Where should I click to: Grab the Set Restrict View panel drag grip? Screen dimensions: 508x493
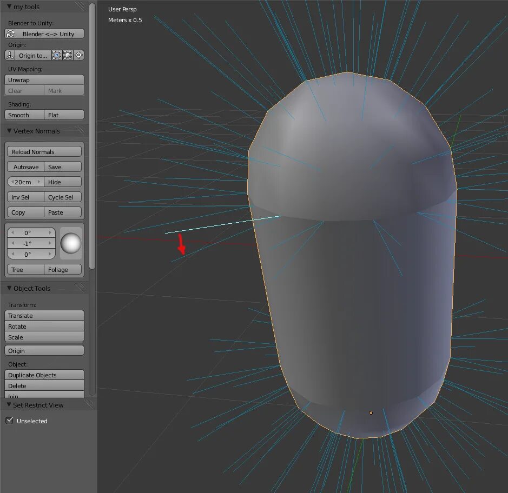(x=88, y=404)
